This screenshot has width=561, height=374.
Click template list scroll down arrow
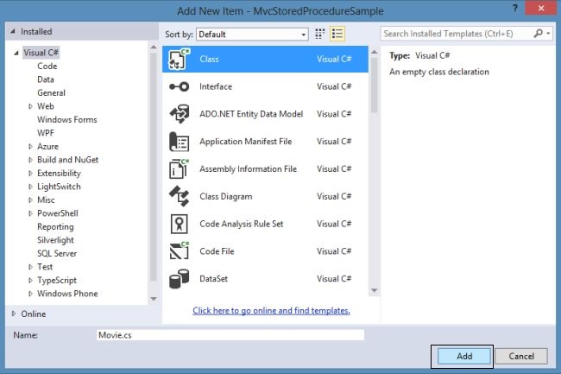coord(375,290)
